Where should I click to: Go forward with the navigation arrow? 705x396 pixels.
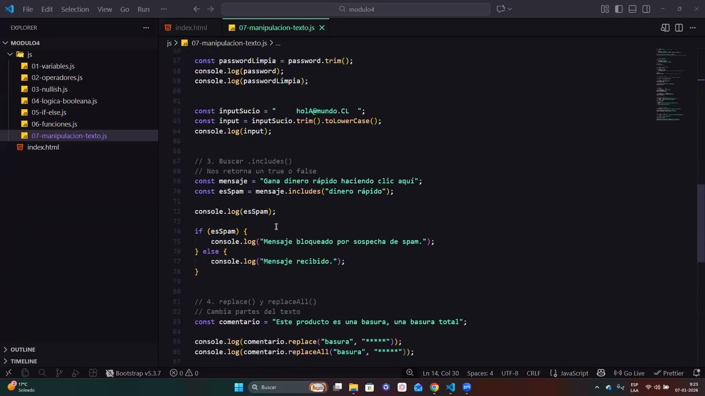[x=210, y=9]
